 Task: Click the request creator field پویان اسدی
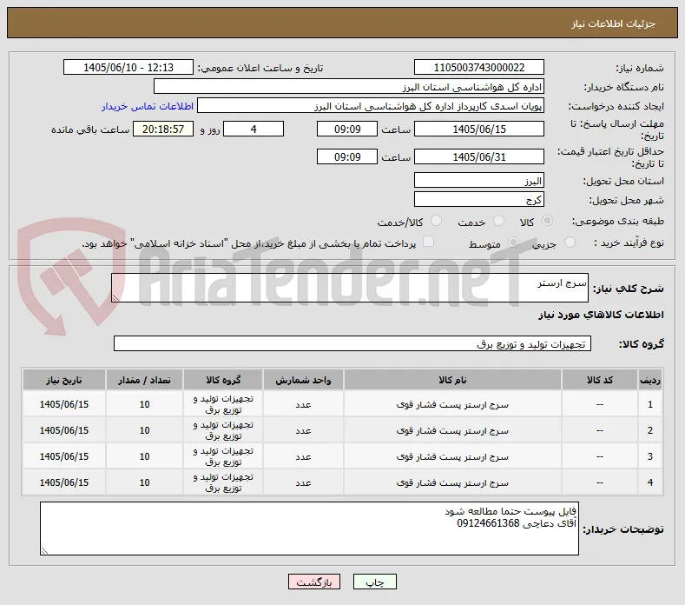pyautogui.click(x=371, y=106)
